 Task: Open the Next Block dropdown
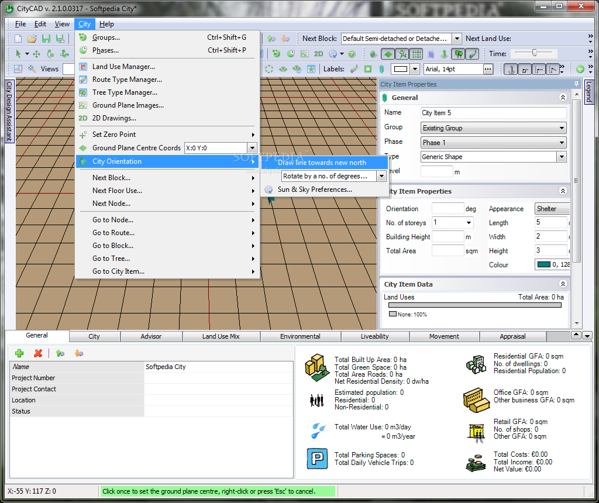point(456,39)
